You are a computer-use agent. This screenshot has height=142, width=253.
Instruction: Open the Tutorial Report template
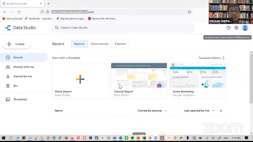coord(139,81)
